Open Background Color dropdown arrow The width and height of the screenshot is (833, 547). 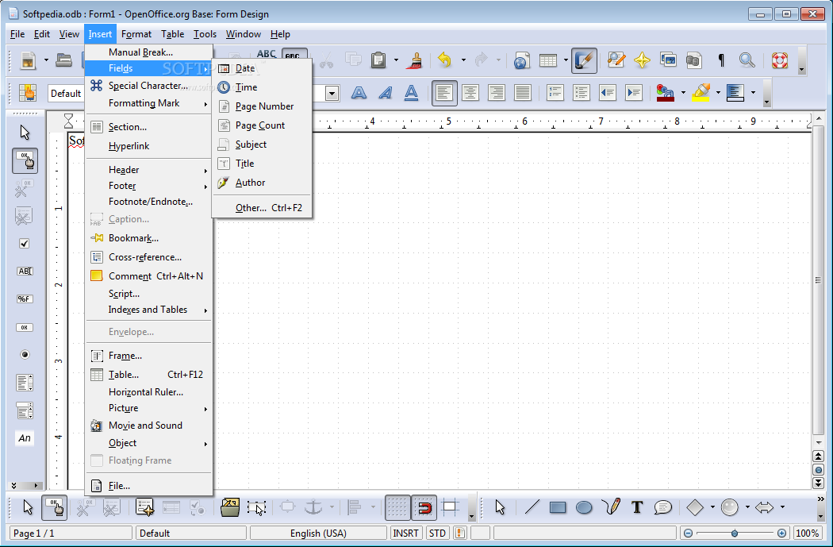pos(754,93)
